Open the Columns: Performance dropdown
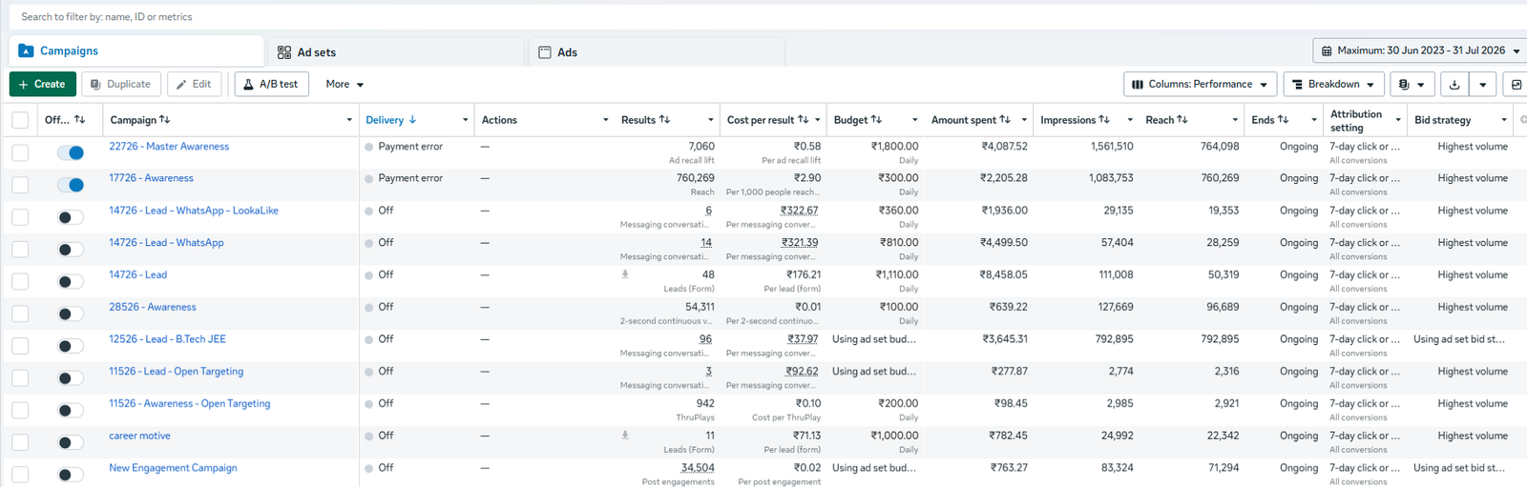This screenshot has width=1527, height=487. pyautogui.click(x=1200, y=84)
